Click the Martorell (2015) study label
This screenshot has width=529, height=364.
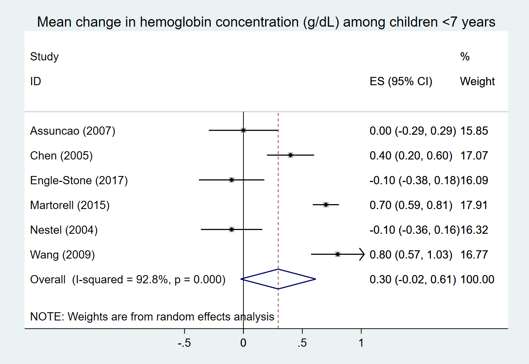[70, 205]
